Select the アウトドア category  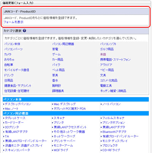click(106, 65)
